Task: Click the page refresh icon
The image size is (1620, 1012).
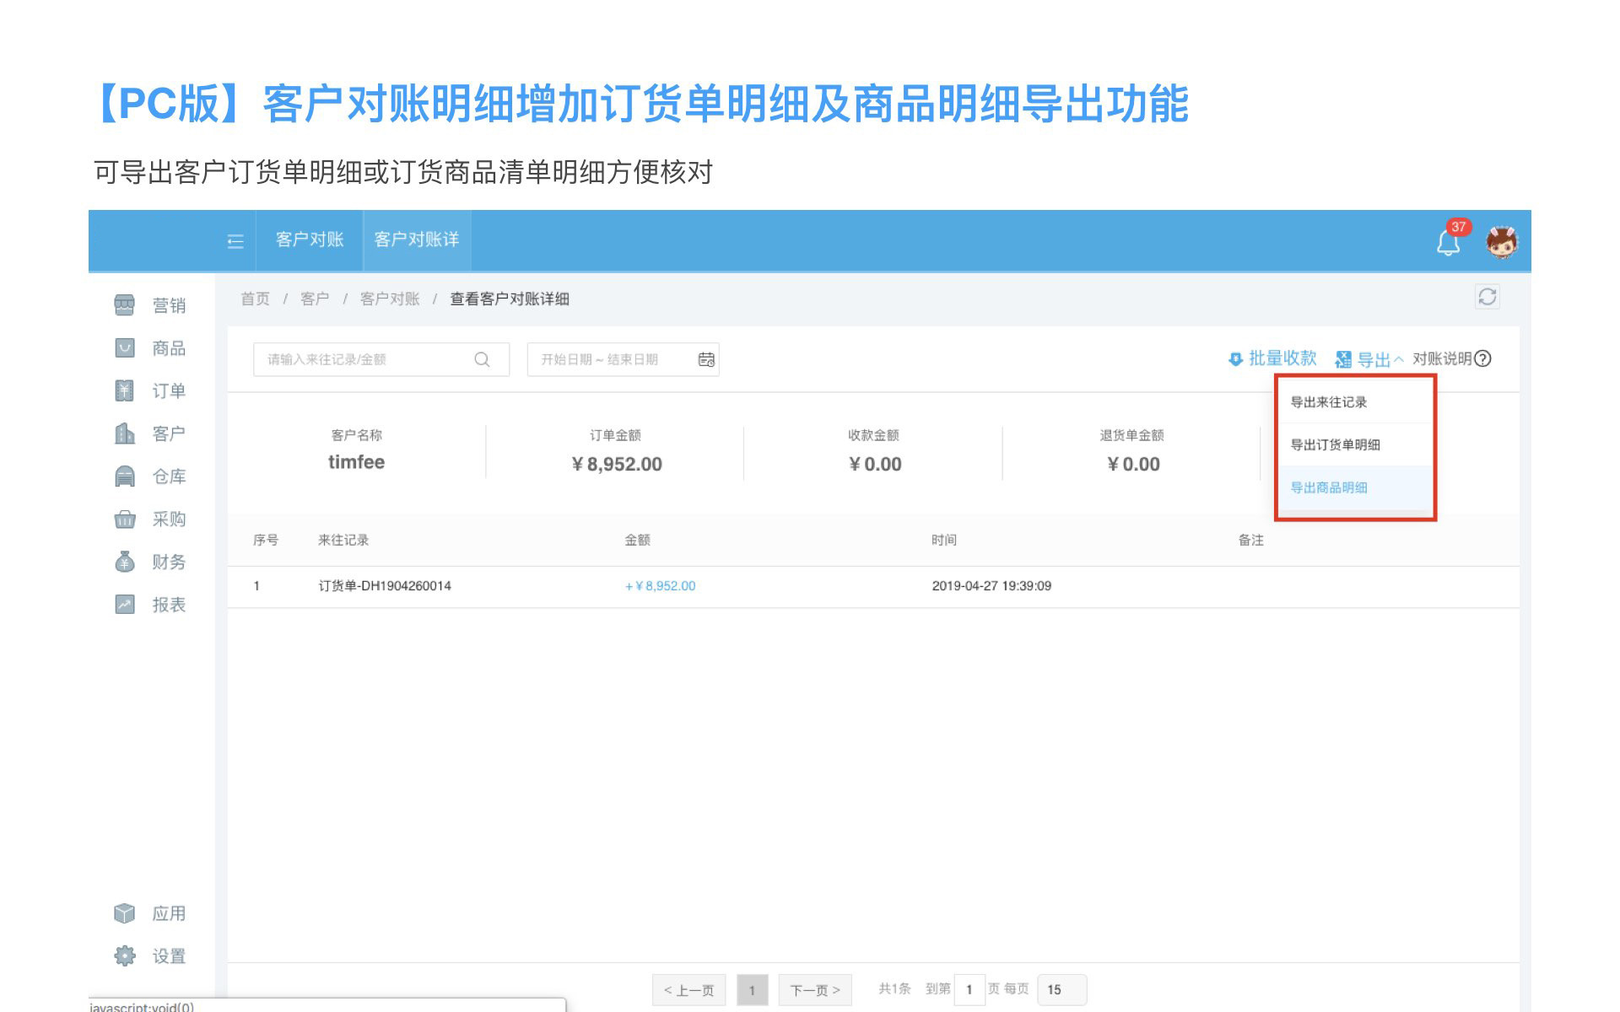Action: [1487, 297]
